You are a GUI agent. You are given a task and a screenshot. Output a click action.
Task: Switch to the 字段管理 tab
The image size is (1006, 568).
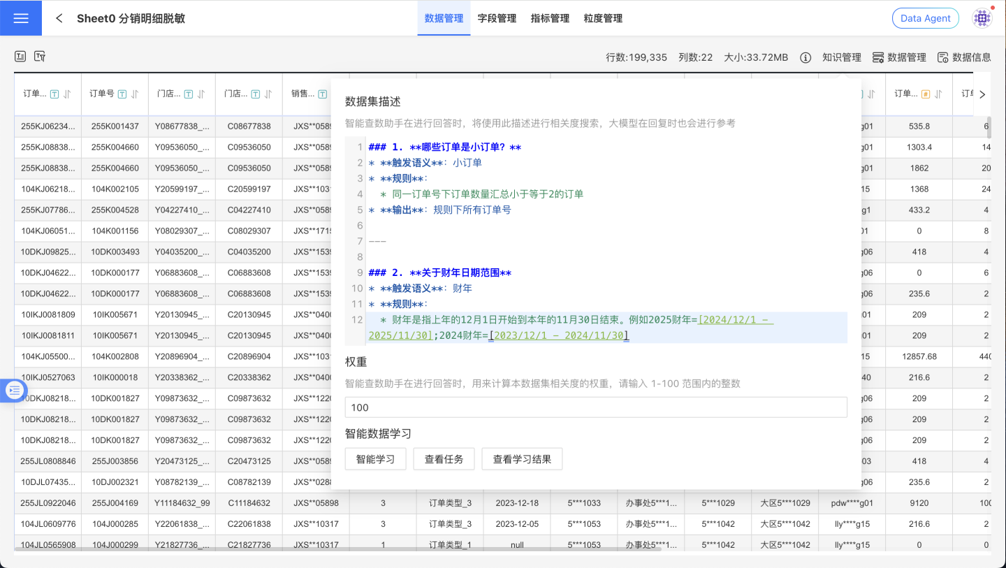497,18
